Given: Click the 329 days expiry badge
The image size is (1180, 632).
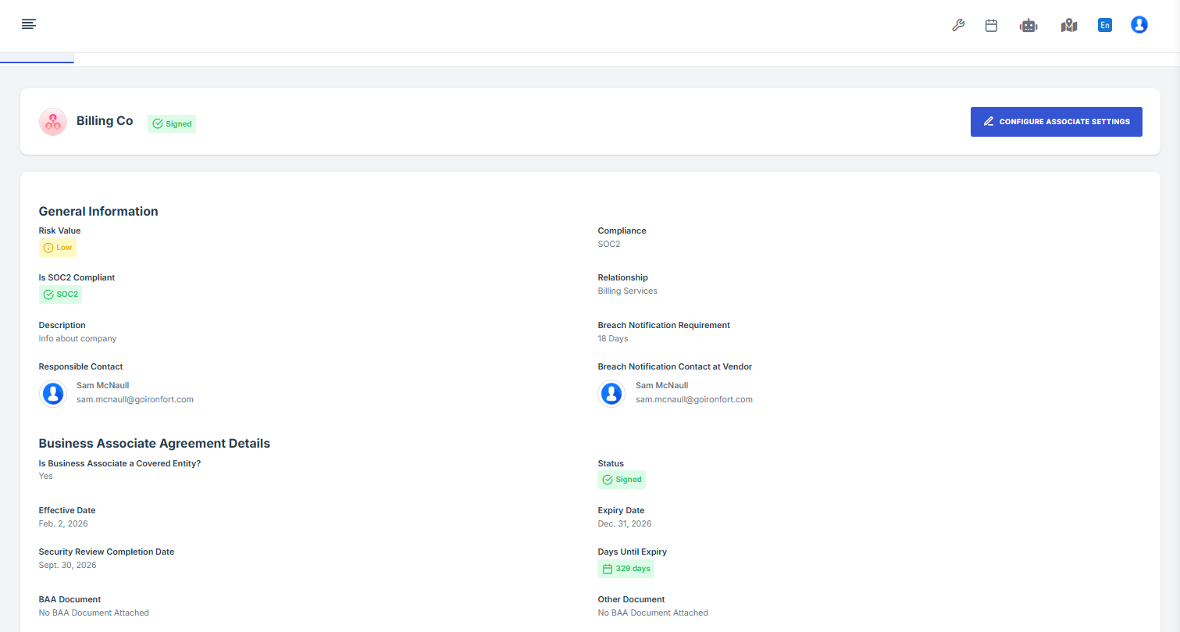Looking at the screenshot, I should [626, 569].
